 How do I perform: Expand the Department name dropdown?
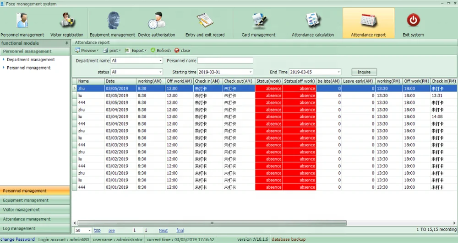[x=160, y=60]
